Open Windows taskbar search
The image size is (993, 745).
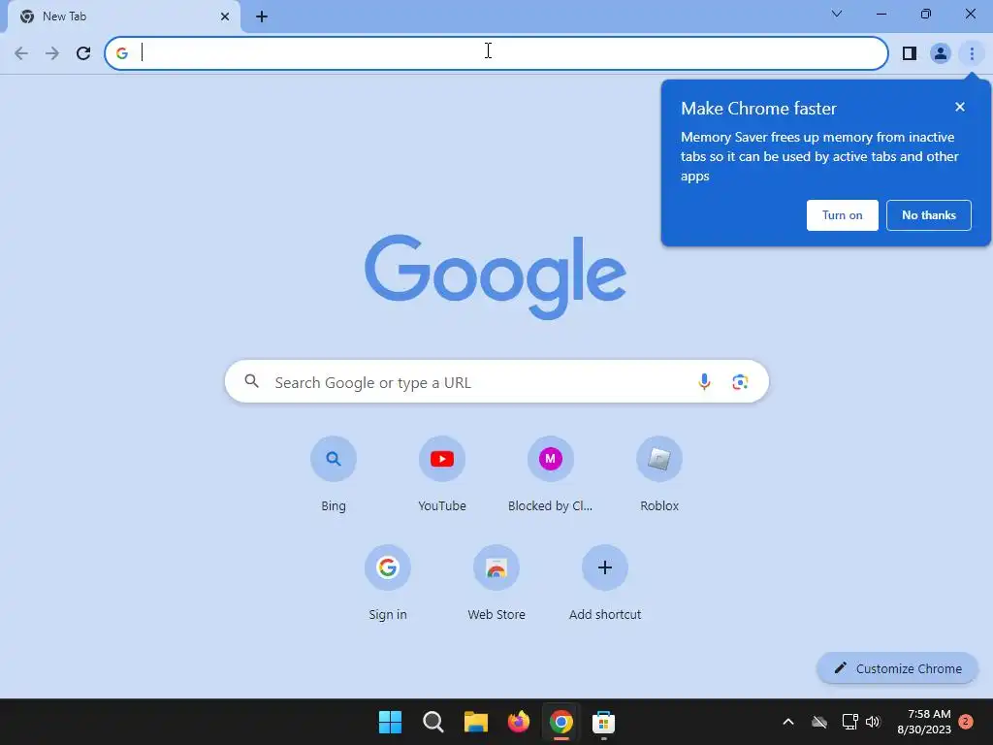point(433,722)
